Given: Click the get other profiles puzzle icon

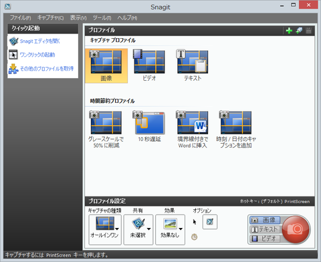Looking at the screenshot, I should pyautogui.click(x=13, y=69).
